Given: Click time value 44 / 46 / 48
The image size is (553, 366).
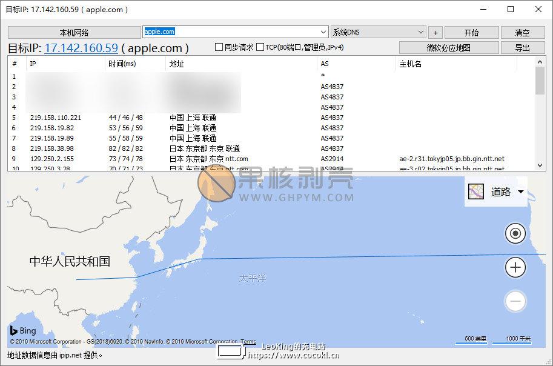Looking at the screenshot, I should pos(125,118).
